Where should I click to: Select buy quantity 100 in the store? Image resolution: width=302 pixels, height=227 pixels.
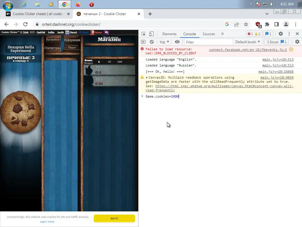point(120,62)
